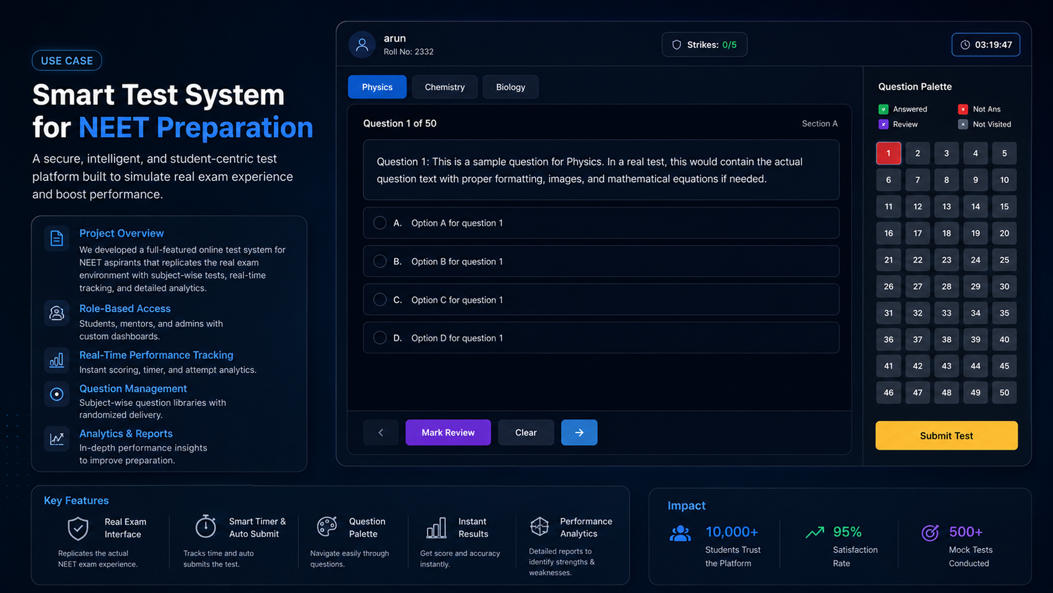Jump to question 50 in palette
Image resolution: width=1053 pixels, height=593 pixels.
click(1004, 393)
